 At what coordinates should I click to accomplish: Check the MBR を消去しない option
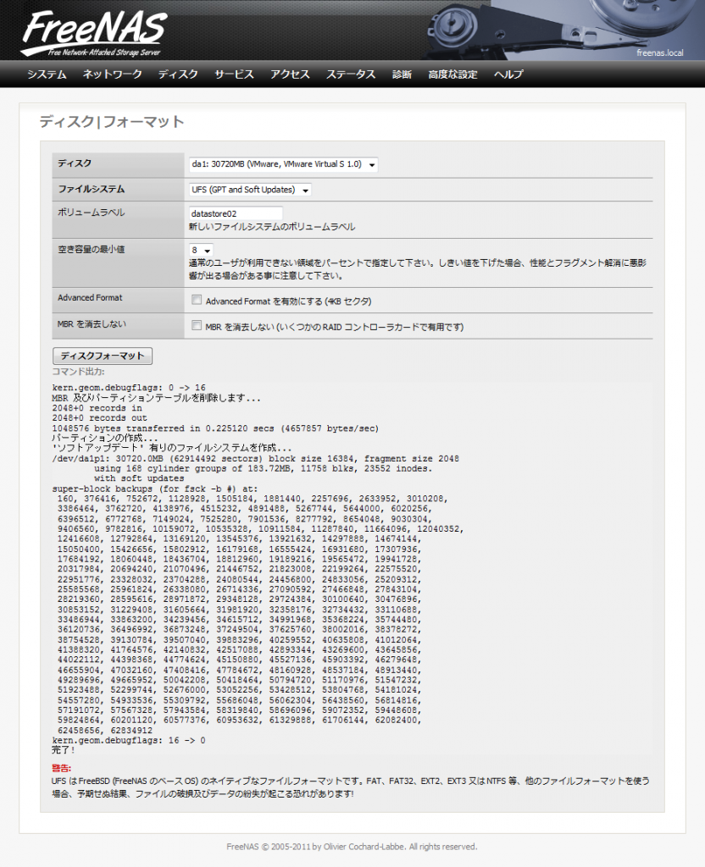(x=197, y=327)
